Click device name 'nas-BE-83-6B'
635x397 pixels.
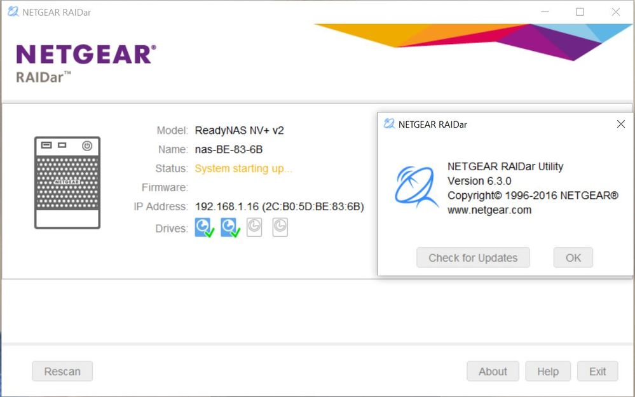[229, 150]
